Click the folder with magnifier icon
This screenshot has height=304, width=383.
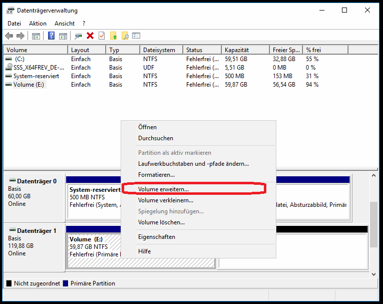coord(125,36)
